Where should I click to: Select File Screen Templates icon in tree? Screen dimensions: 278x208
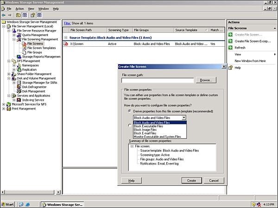[x=24, y=48]
